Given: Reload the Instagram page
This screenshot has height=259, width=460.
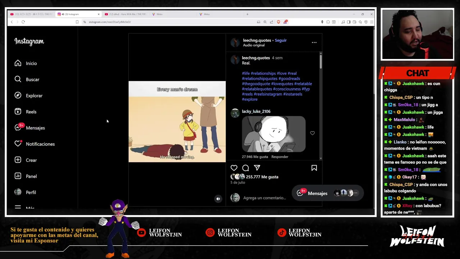Looking at the screenshot, I should 23,22.
